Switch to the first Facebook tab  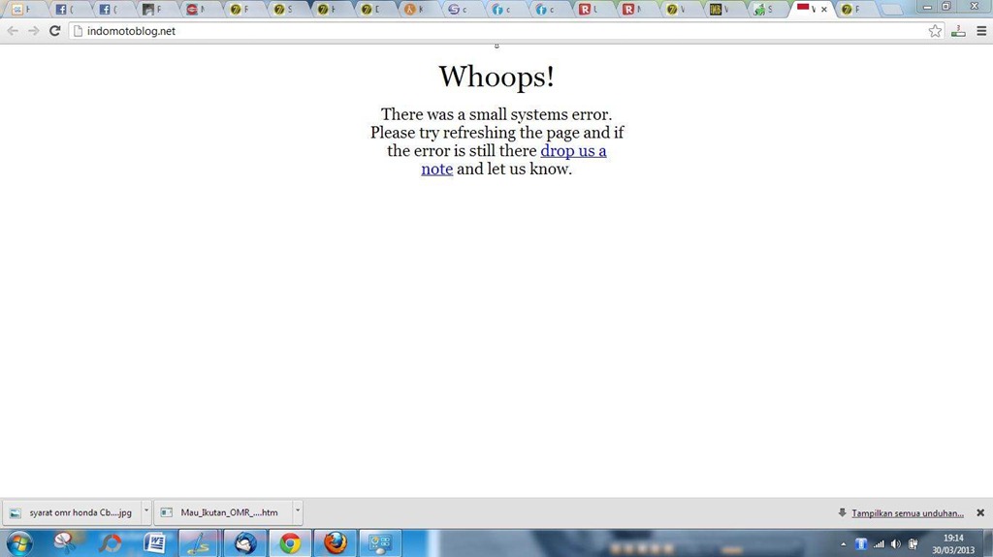pyautogui.click(x=63, y=10)
